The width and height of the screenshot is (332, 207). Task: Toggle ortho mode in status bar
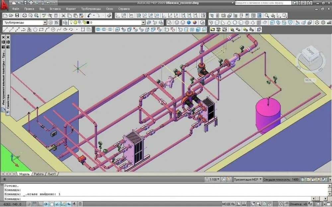pos(40,204)
